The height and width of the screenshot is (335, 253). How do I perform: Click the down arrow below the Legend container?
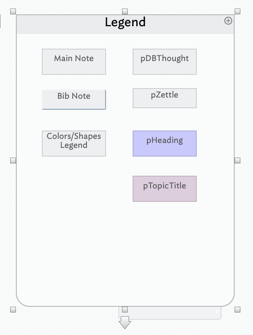[125, 322]
